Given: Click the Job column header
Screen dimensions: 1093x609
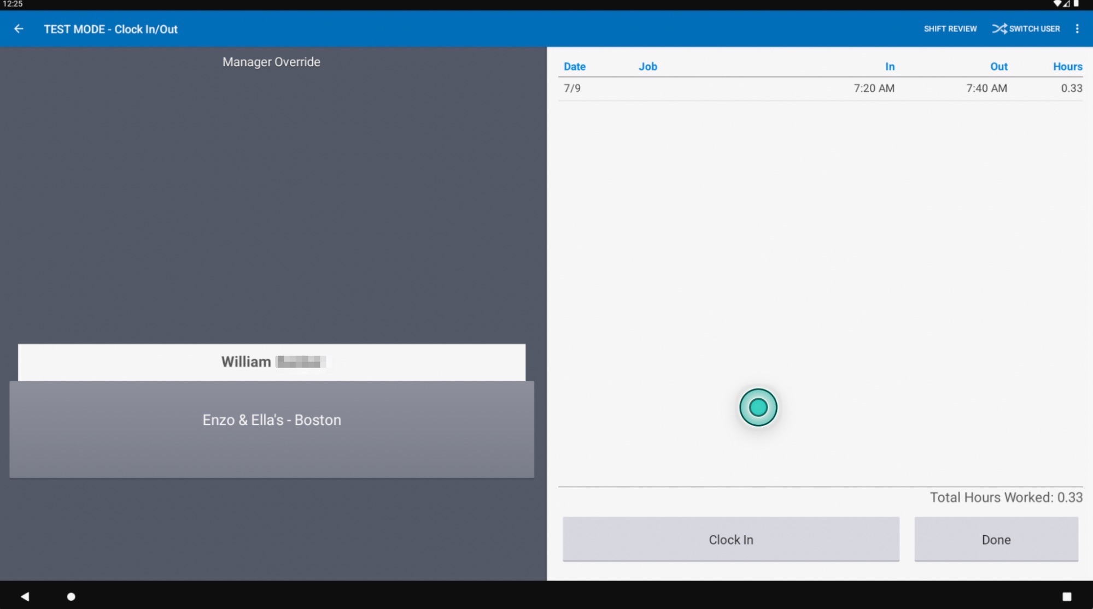Looking at the screenshot, I should (x=647, y=67).
